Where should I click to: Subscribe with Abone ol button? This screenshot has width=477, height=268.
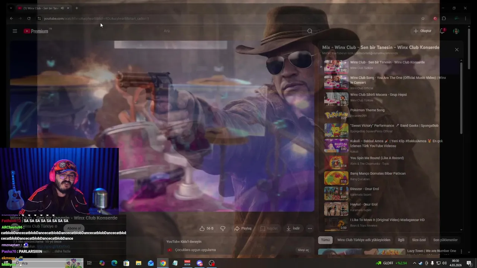point(74,228)
